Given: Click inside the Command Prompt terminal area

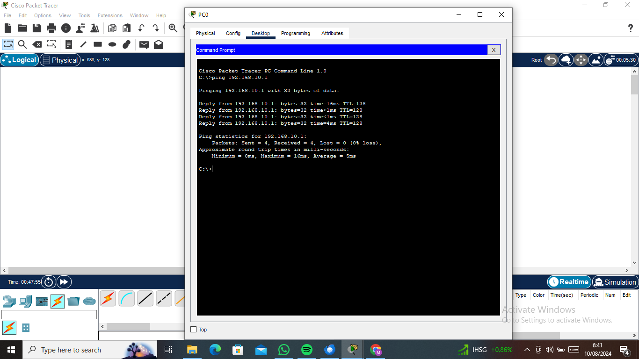Looking at the screenshot, I should (349, 187).
